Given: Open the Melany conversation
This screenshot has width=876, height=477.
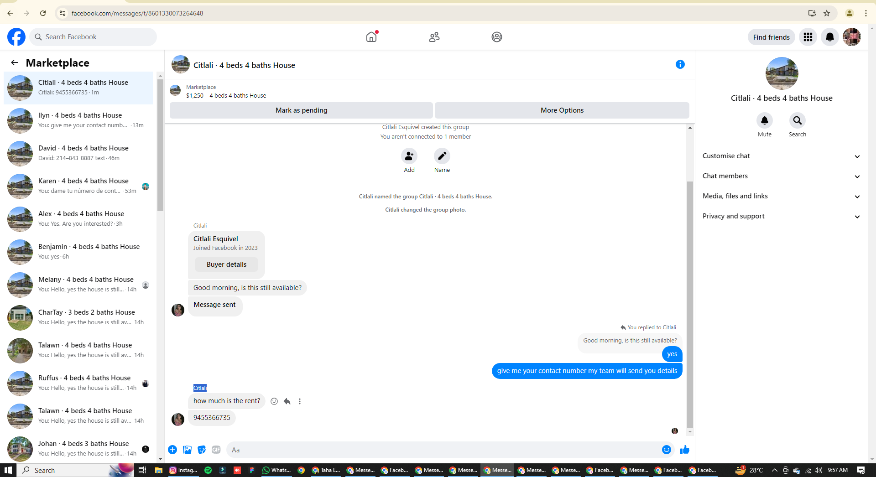Looking at the screenshot, I should click(x=78, y=285).
